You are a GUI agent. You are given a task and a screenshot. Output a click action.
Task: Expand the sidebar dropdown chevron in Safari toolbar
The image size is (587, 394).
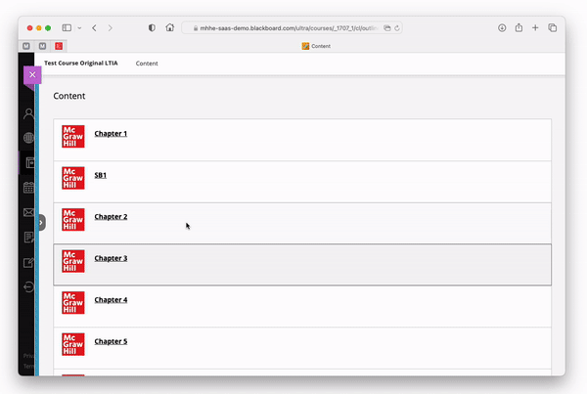78,28
